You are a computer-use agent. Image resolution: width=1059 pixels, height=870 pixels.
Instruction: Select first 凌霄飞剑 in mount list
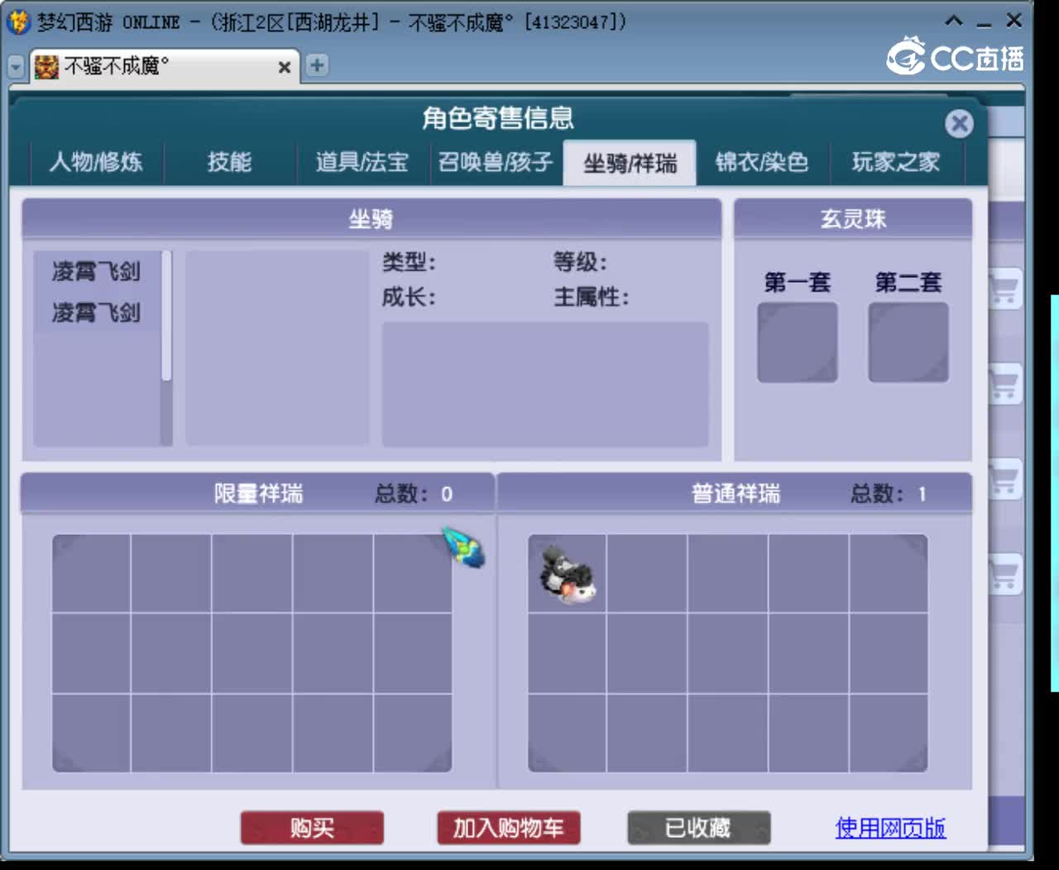(96, 271)
